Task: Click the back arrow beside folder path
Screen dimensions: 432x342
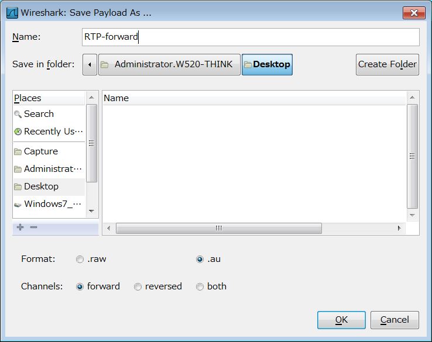Action: click(x=90, y=65)
